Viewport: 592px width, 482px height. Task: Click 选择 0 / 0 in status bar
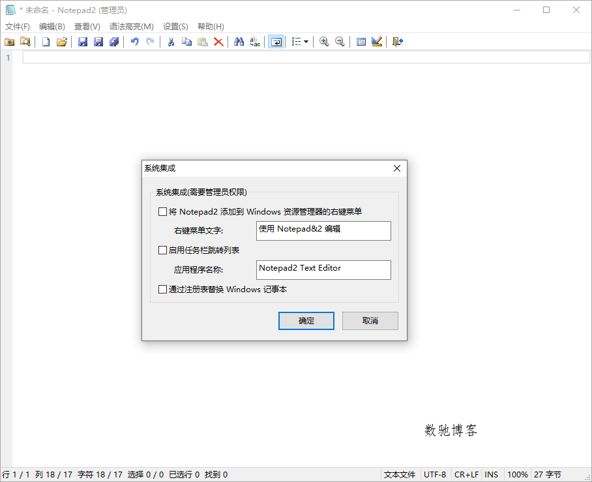145,475
